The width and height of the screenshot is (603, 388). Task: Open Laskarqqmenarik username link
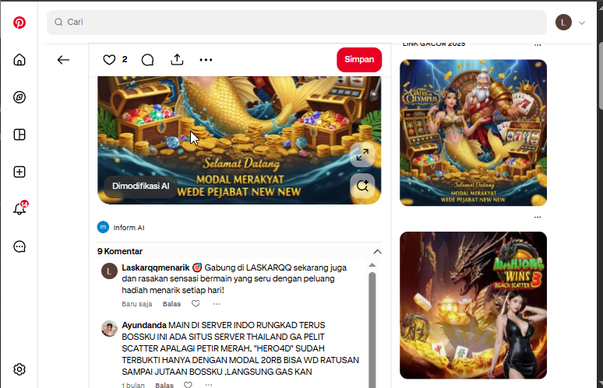pos(156,267)
